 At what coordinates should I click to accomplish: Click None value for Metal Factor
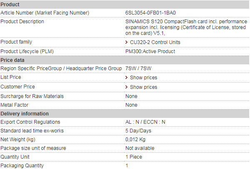click(x=131, y=105)
